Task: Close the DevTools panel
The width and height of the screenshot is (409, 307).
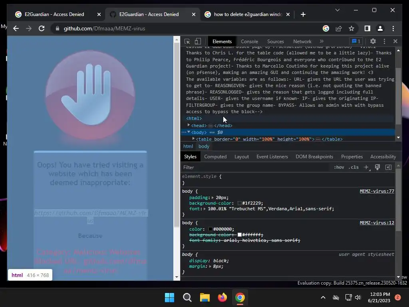Action: tap(395, 41)
